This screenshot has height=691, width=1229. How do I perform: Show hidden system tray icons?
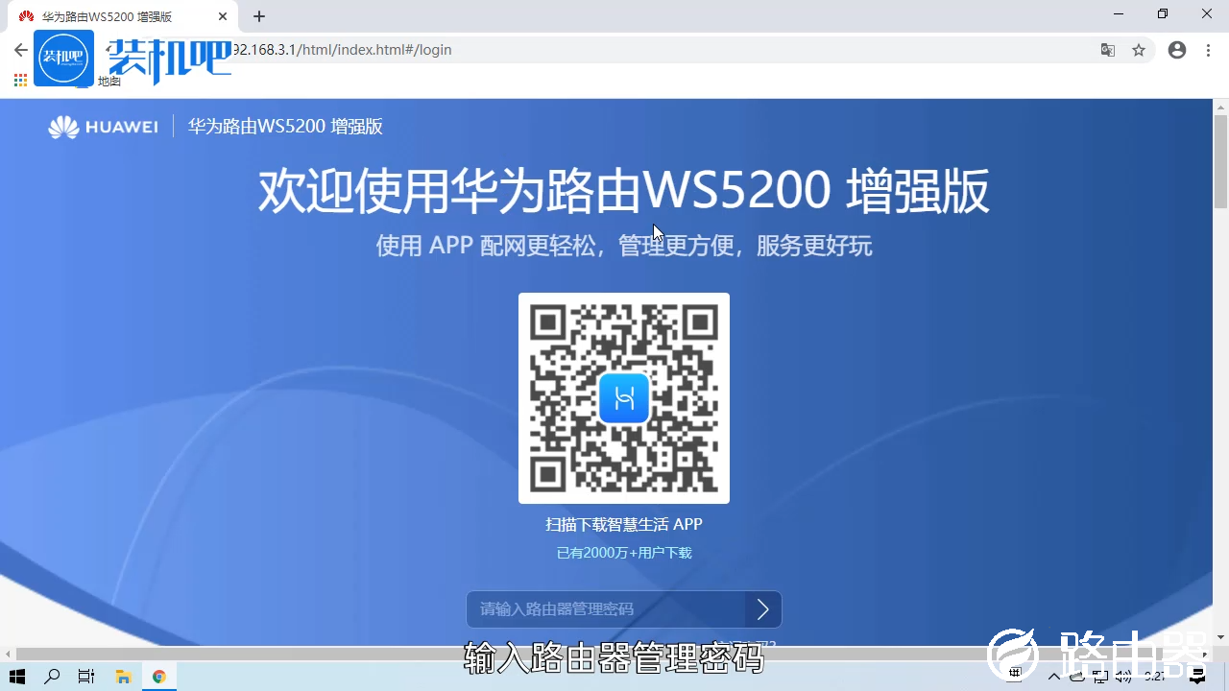click(1054, 677)
